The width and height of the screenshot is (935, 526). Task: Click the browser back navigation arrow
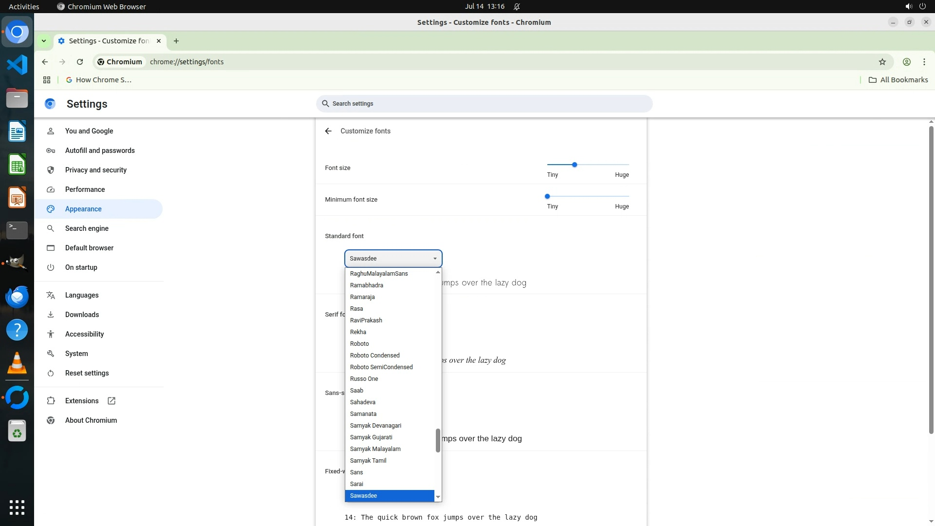[45, 62]
